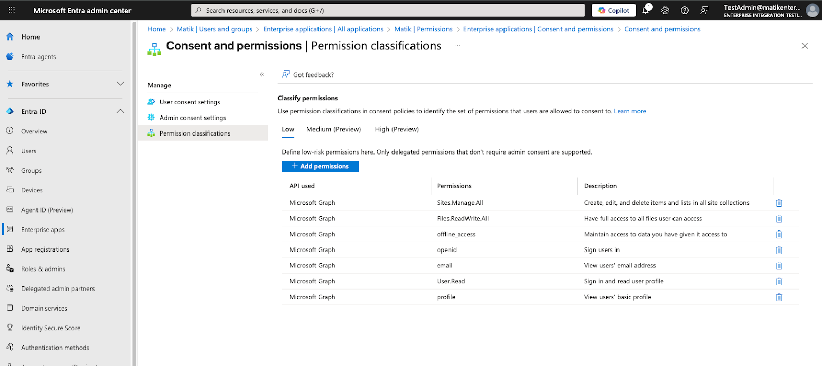Open portal settings gear

point(665,10)
